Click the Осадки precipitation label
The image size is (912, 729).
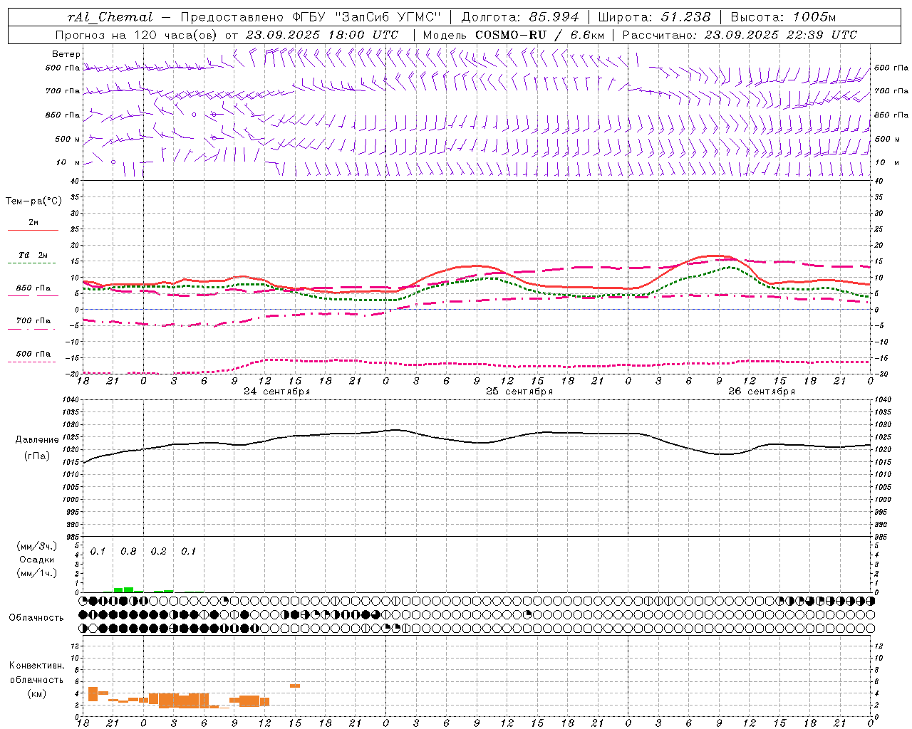tap(37, 560)
